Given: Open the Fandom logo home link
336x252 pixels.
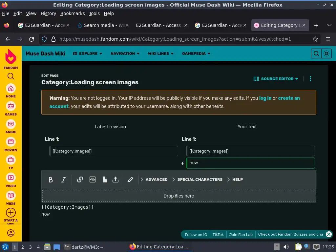Looking at the screenshot, I should pyautogui.click(x=11, y=59).
